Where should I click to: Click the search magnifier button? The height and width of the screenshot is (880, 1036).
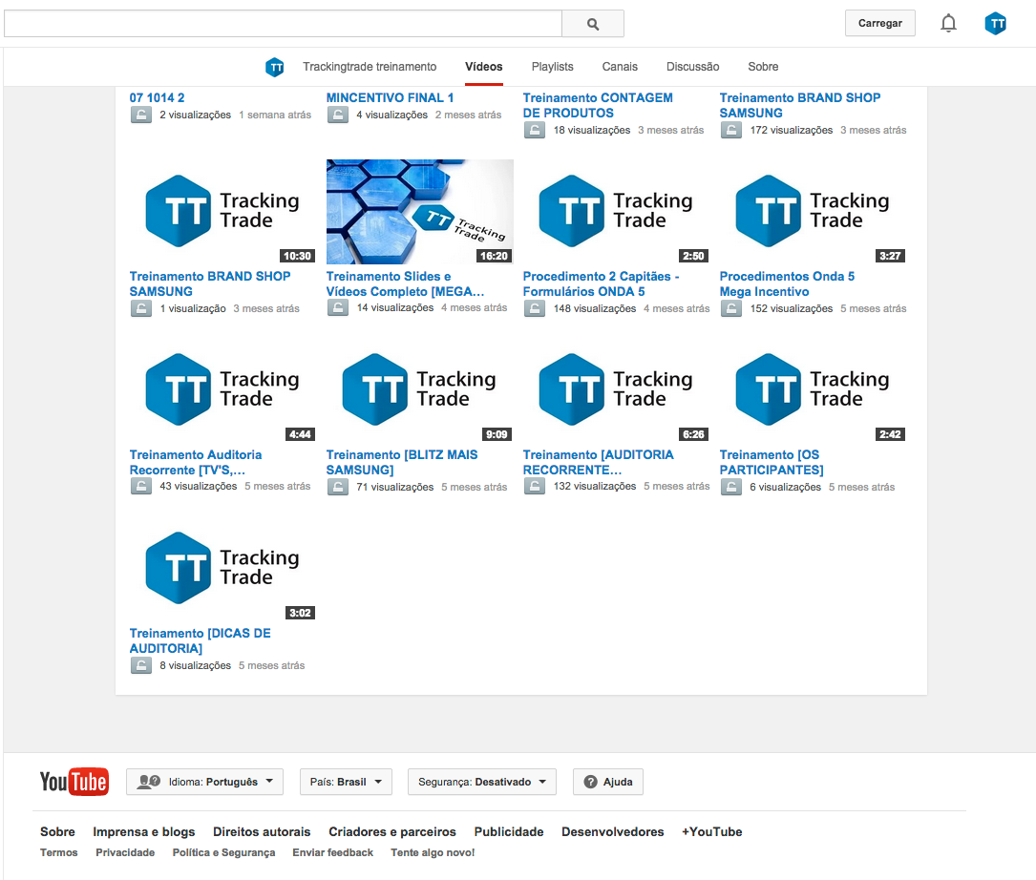(593, 24)
